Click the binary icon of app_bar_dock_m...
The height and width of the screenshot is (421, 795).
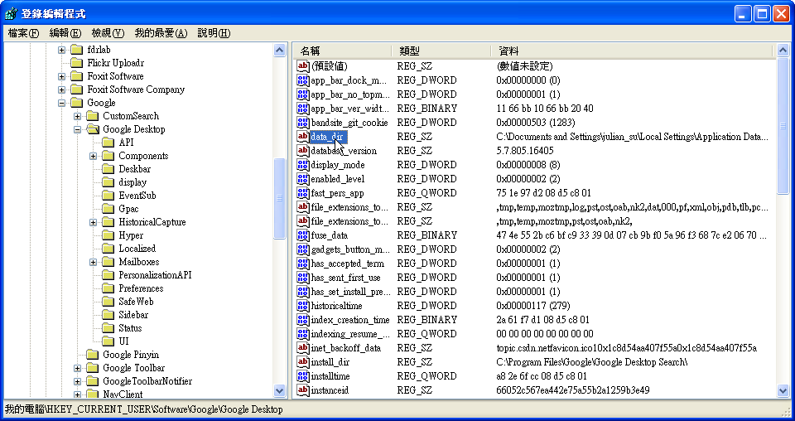303,80
